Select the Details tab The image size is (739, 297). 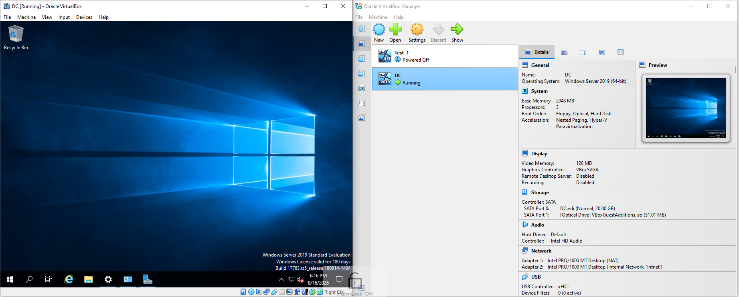click(x=537, y=52)
